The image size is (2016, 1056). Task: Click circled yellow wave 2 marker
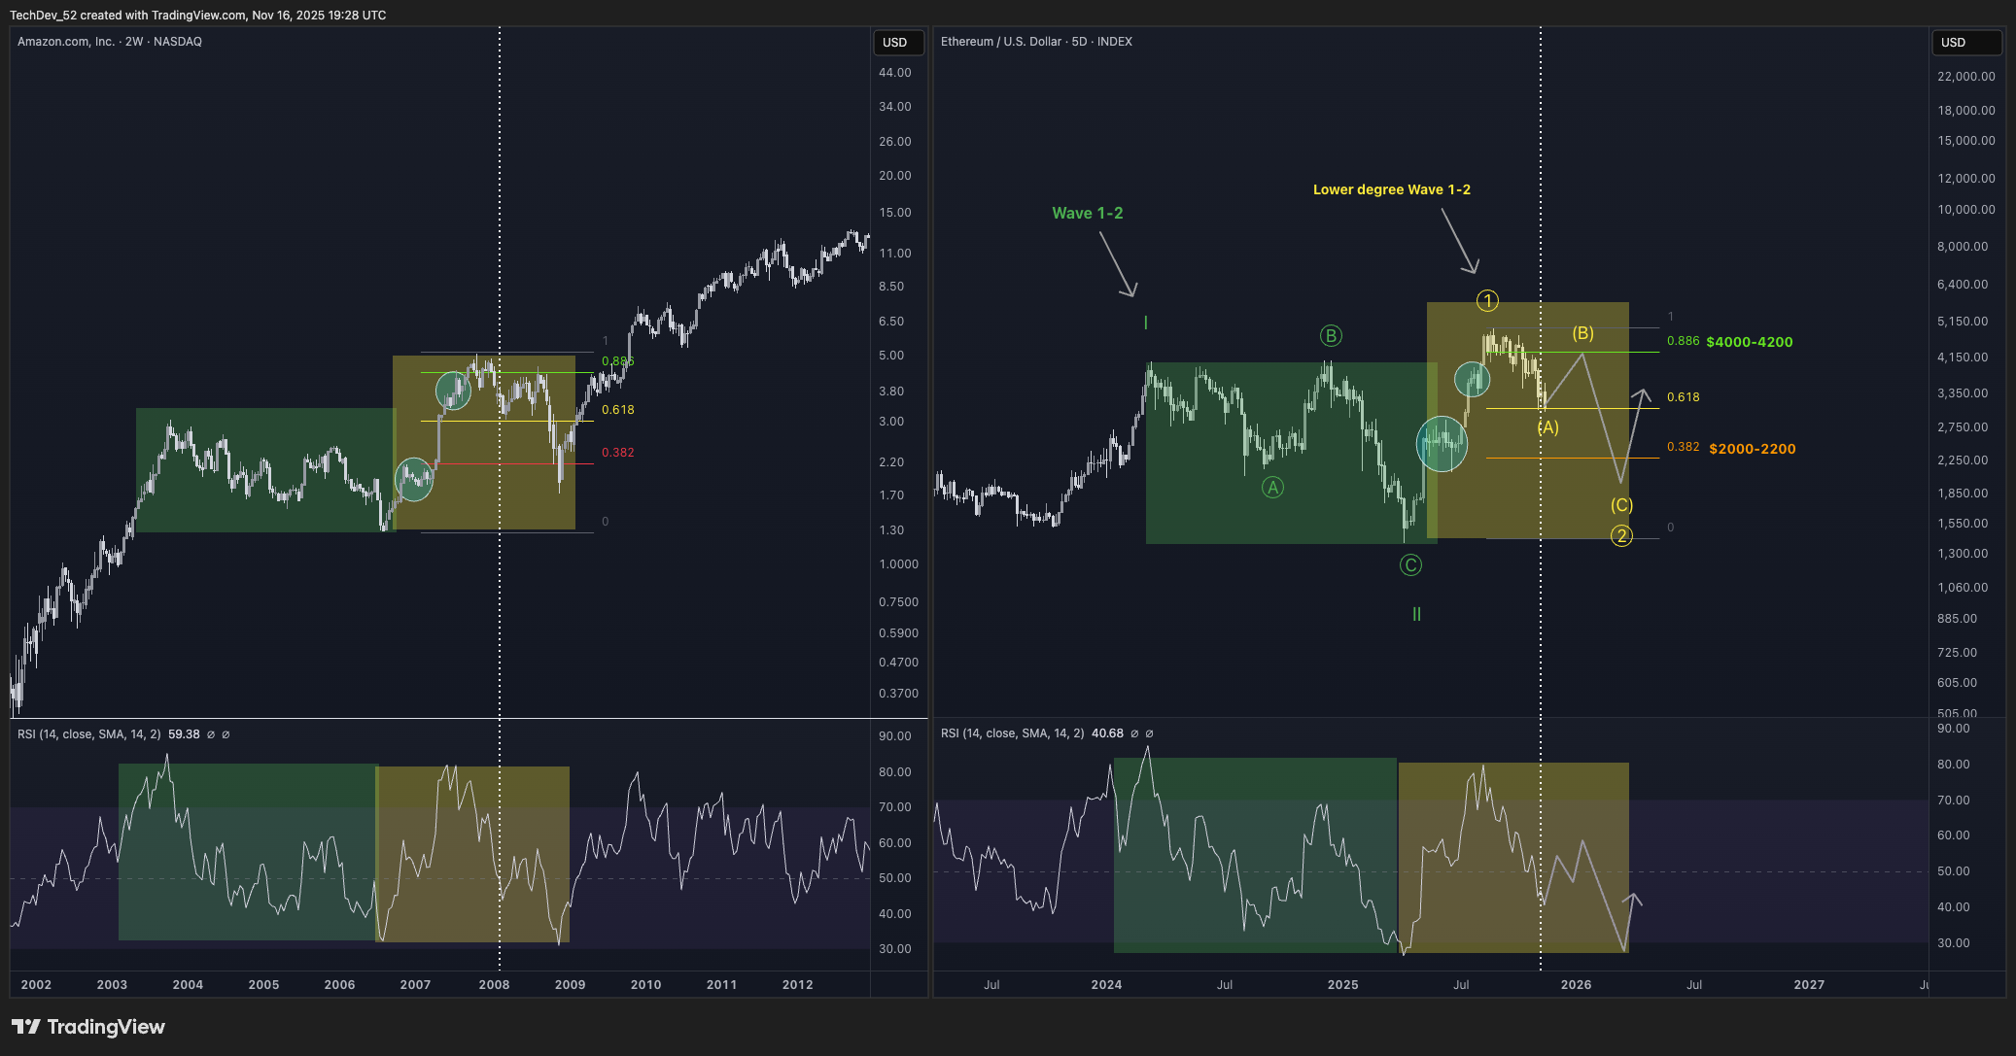pyautogui.click(x=1621, y=536)
